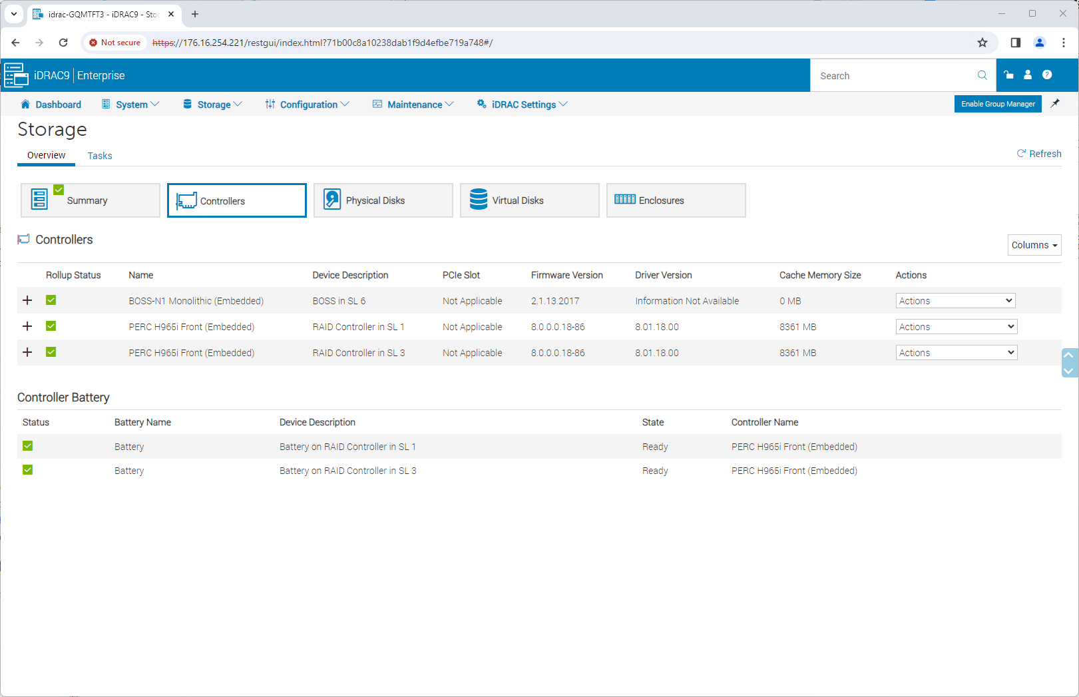The width and height of the screenshot is (1079, 697).
Task: Open the Storage menu
Action: pos(212,105)
